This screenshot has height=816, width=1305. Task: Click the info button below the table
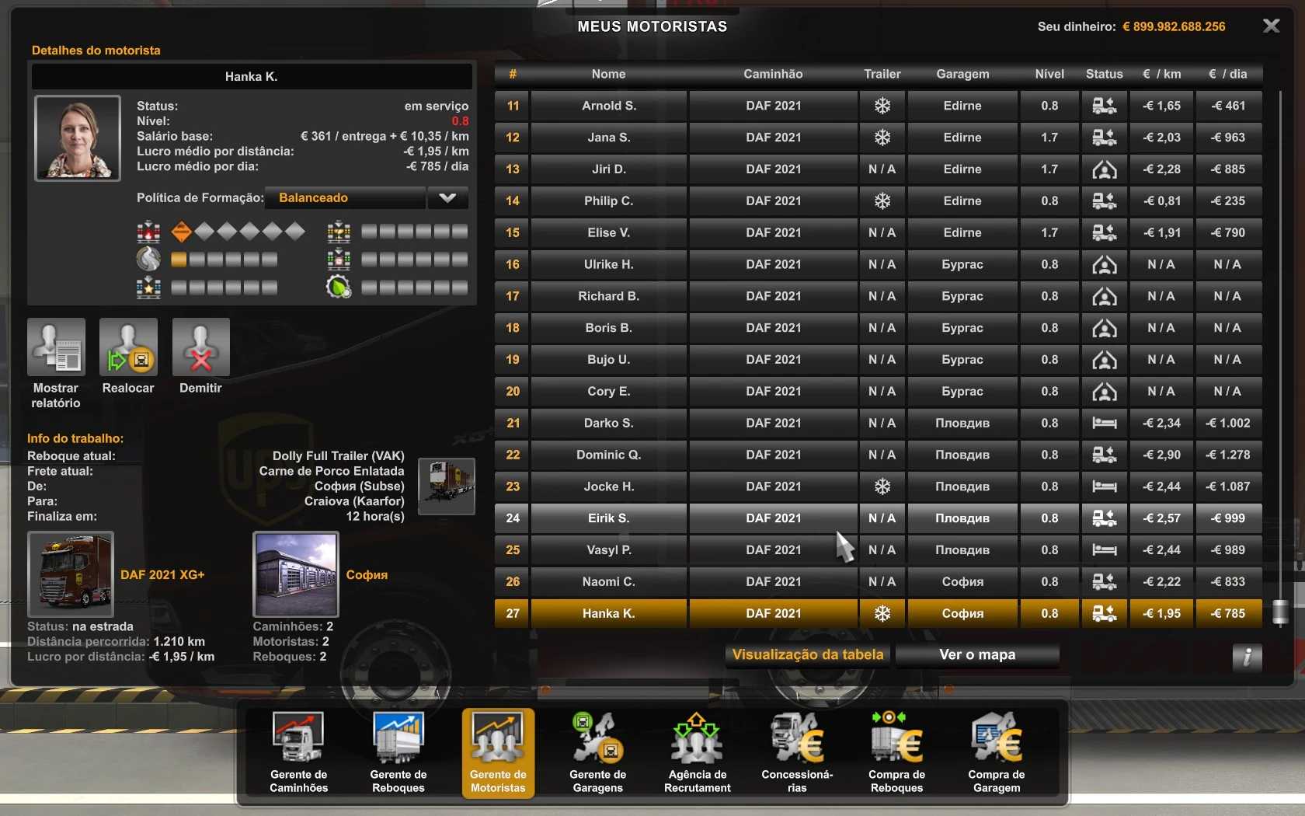[1247, 657]
